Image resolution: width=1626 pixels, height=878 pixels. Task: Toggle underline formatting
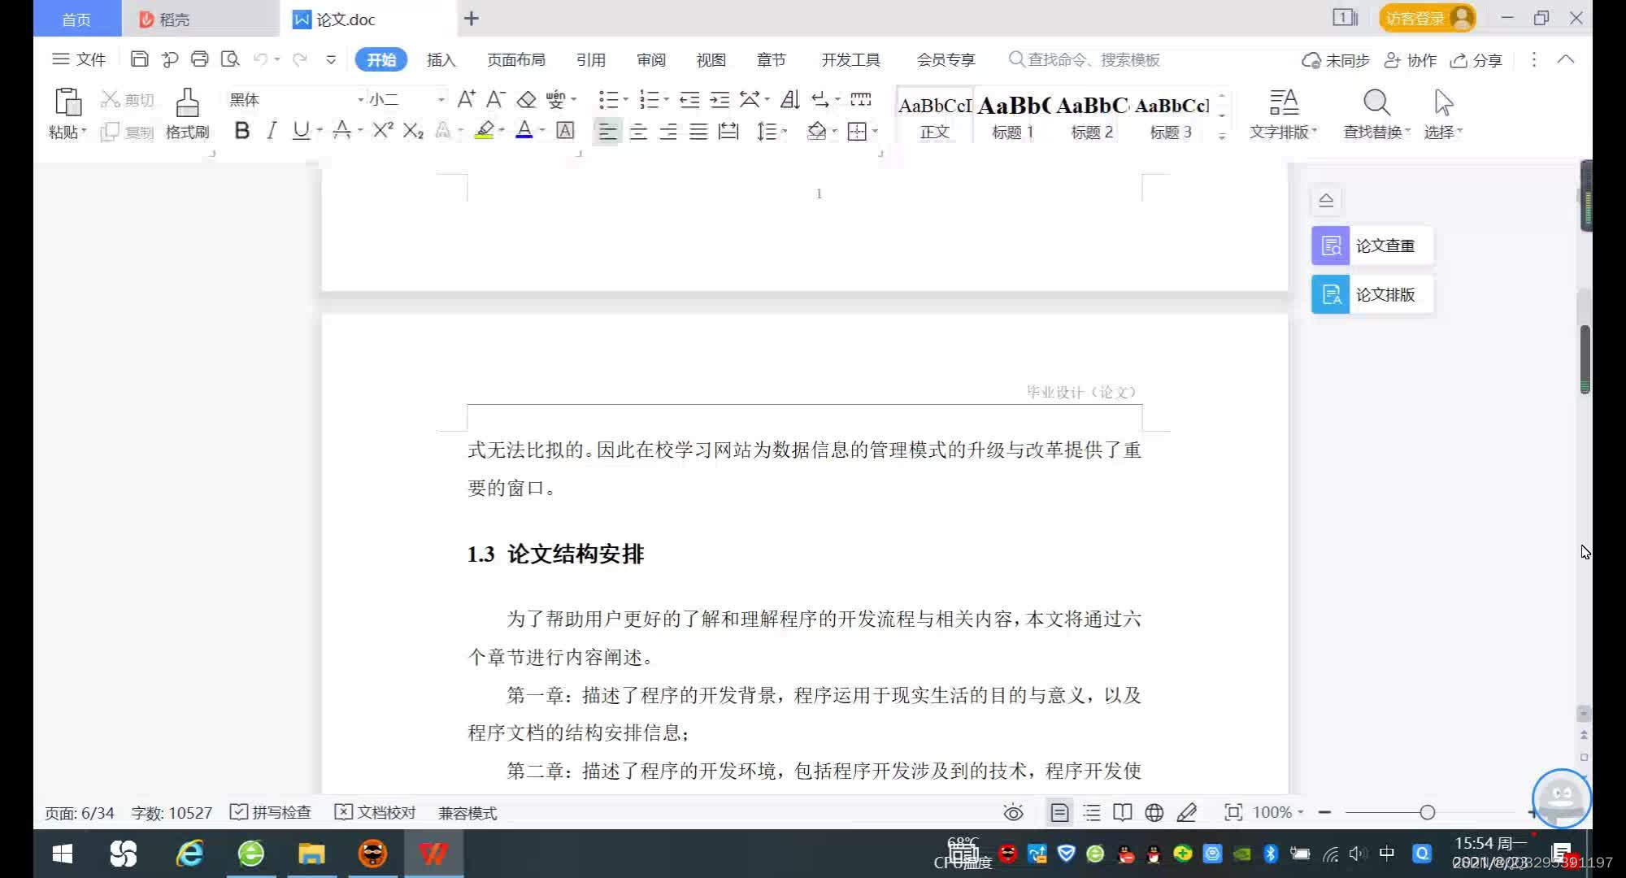coord(301,130)
